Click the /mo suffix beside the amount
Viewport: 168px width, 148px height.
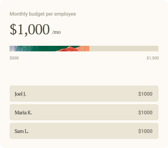click(56, 32)
